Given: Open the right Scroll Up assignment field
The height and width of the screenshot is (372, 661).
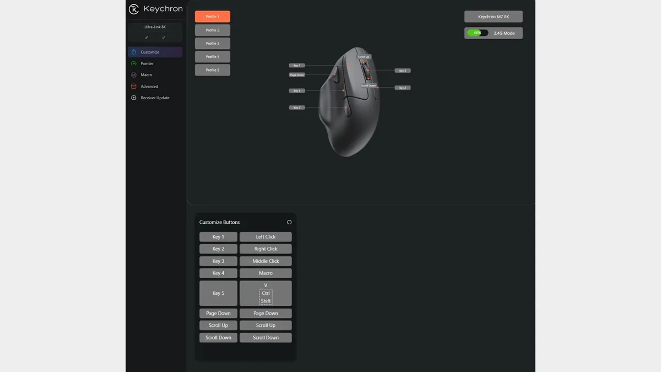Looking at the screenshot, I should coord(266,326).
